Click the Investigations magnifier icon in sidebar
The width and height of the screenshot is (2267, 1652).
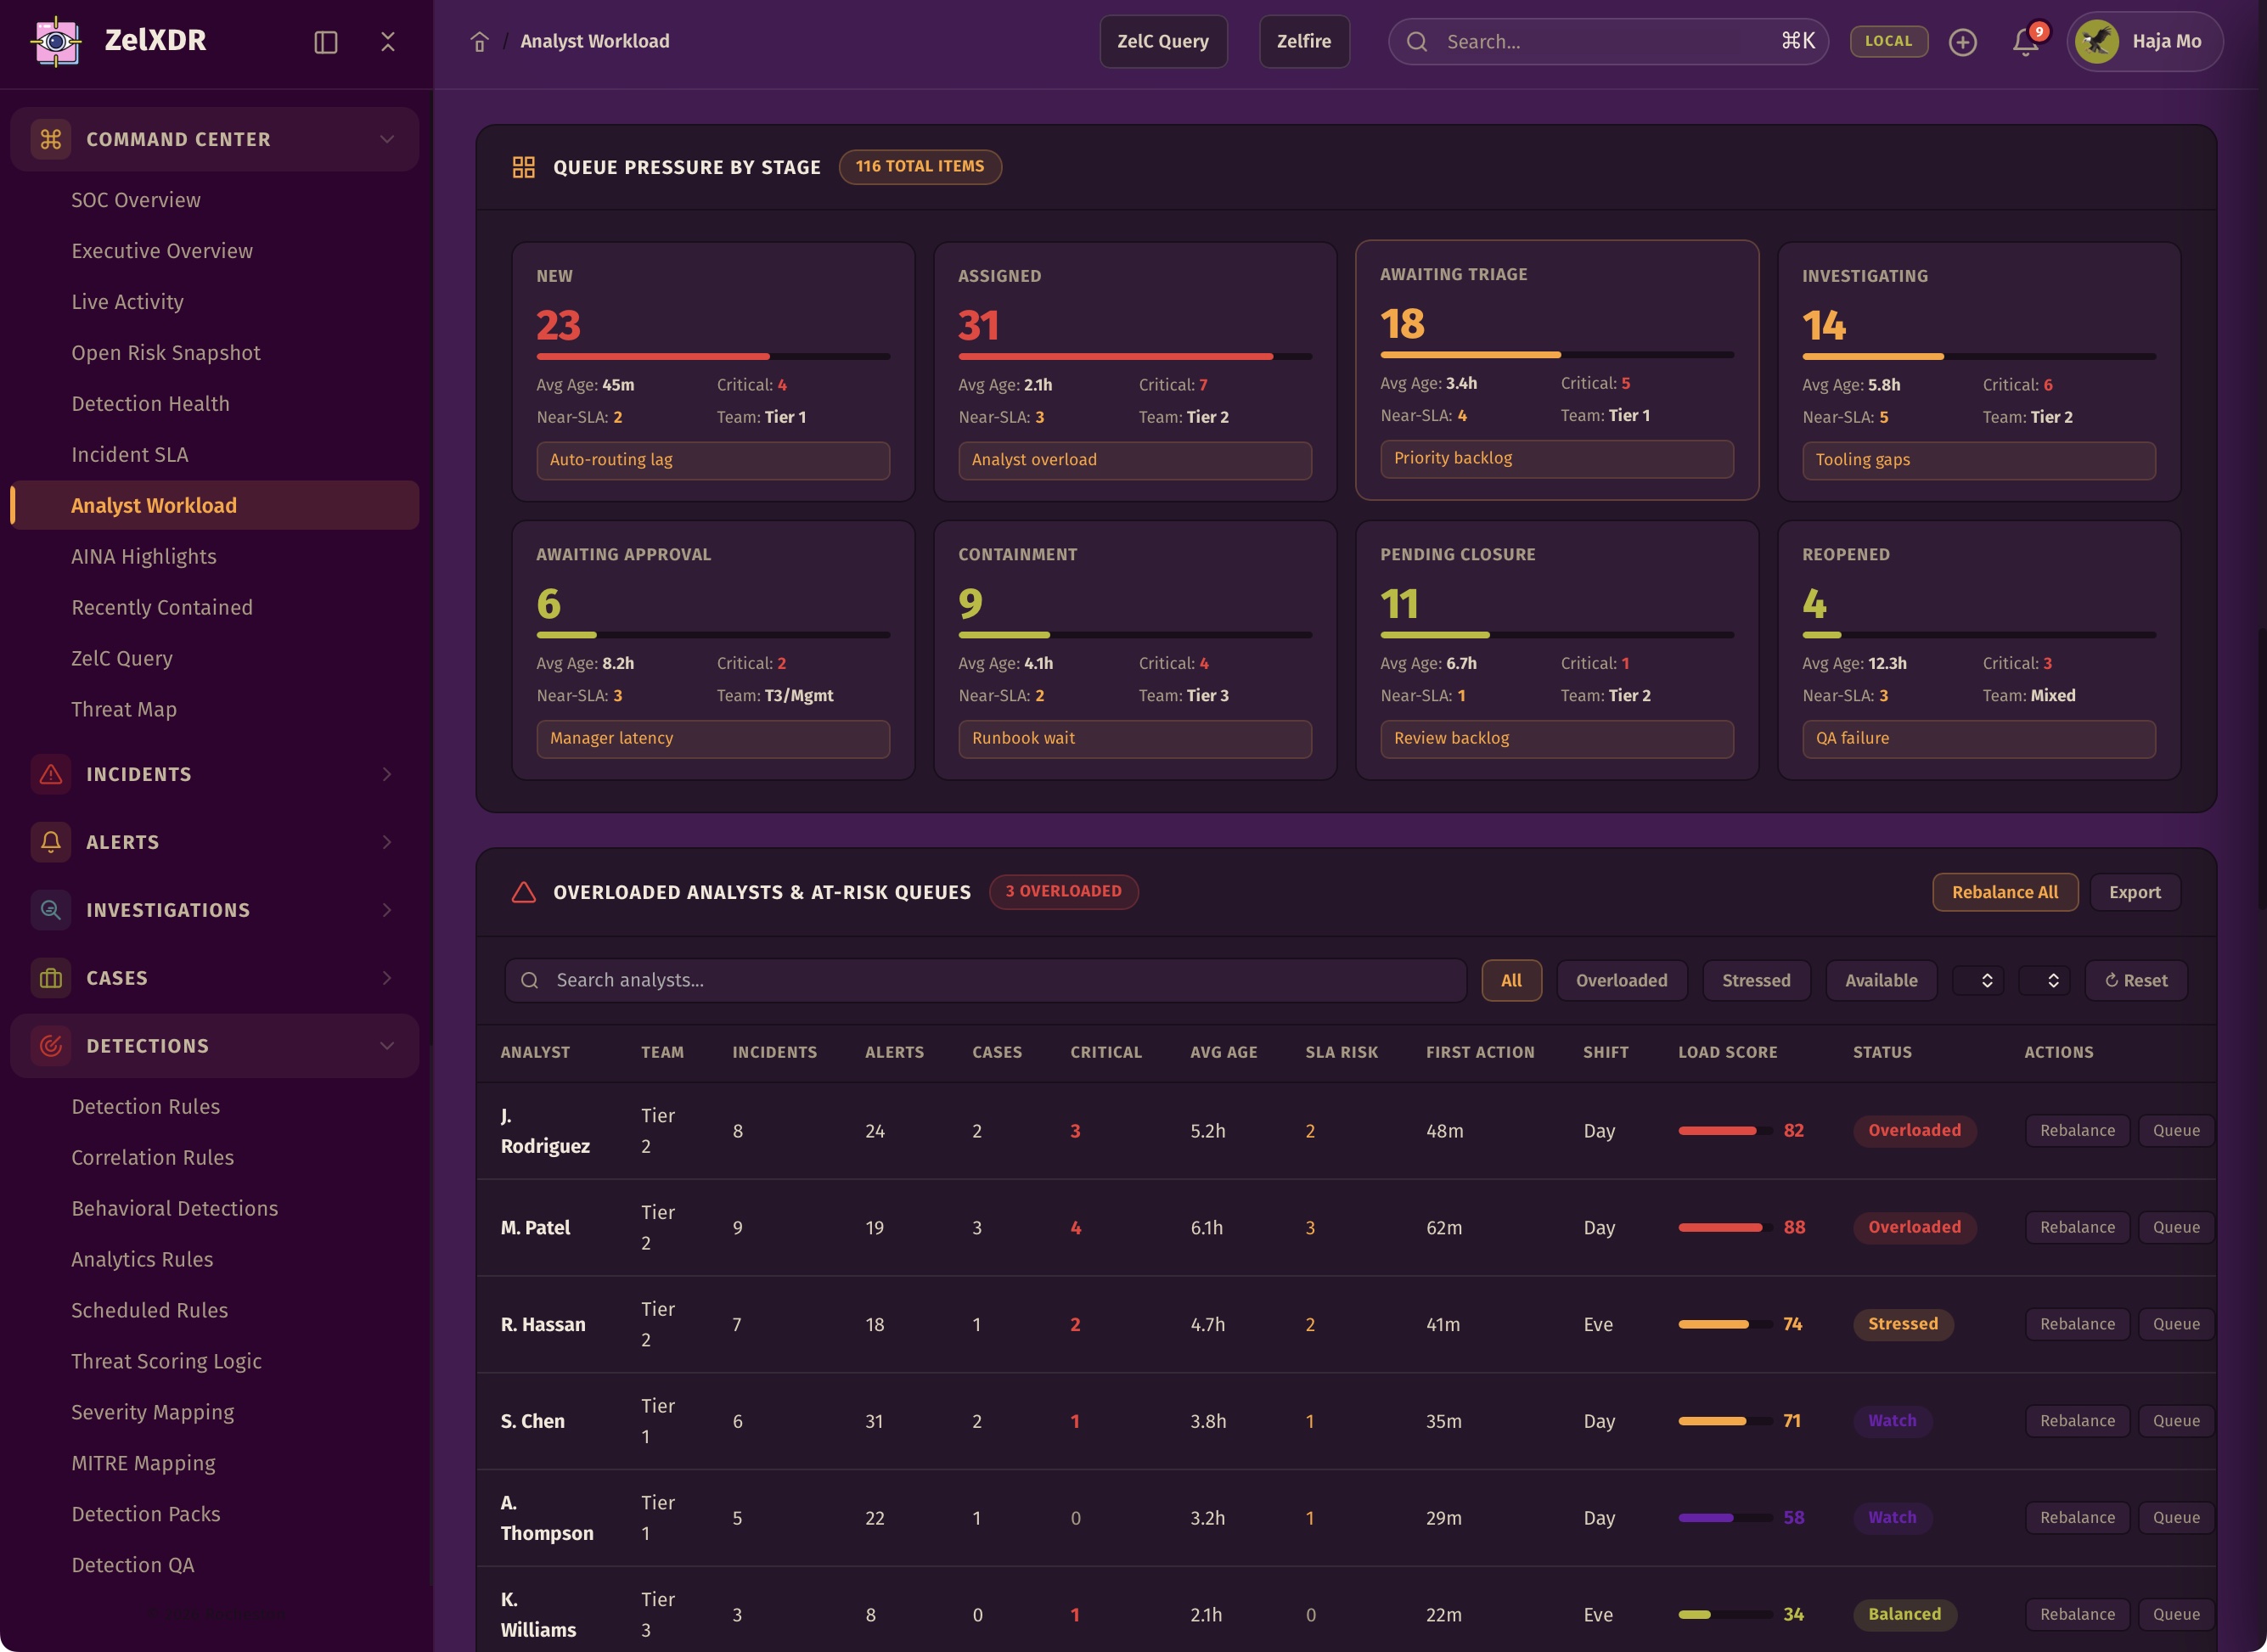click(x=51, y=910)
